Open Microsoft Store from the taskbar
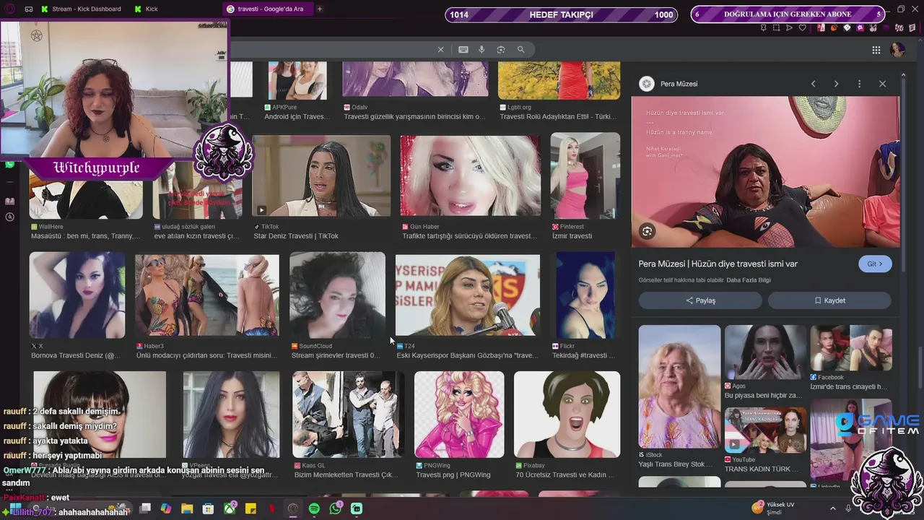 208,508
